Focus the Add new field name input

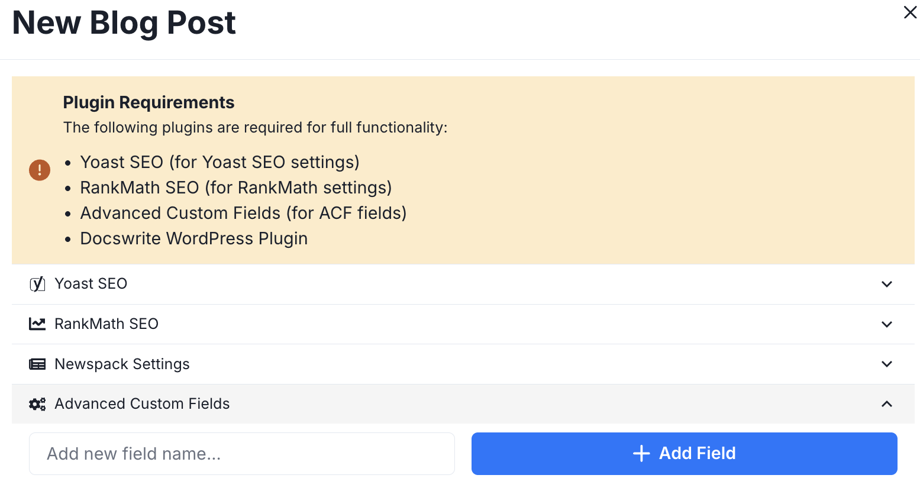(x=242, y=454)
